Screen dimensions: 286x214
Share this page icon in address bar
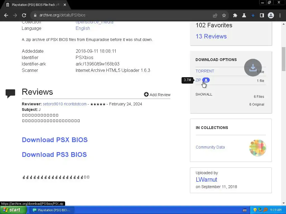215,16
